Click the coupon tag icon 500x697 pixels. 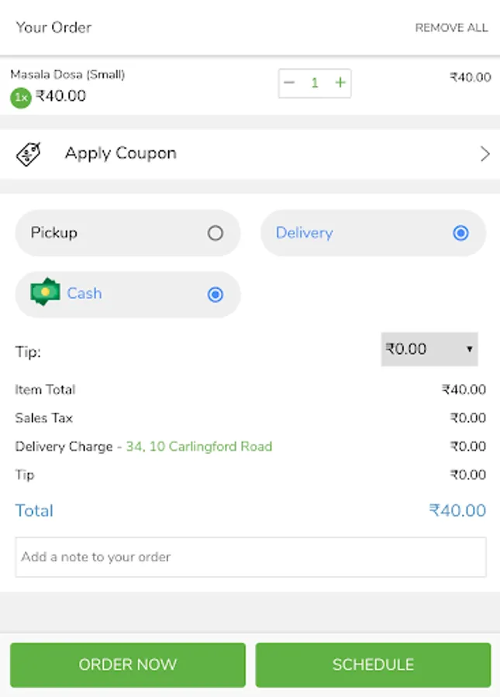point(29,154)
